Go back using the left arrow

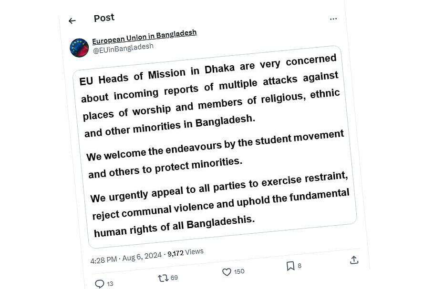click(72, 21)
